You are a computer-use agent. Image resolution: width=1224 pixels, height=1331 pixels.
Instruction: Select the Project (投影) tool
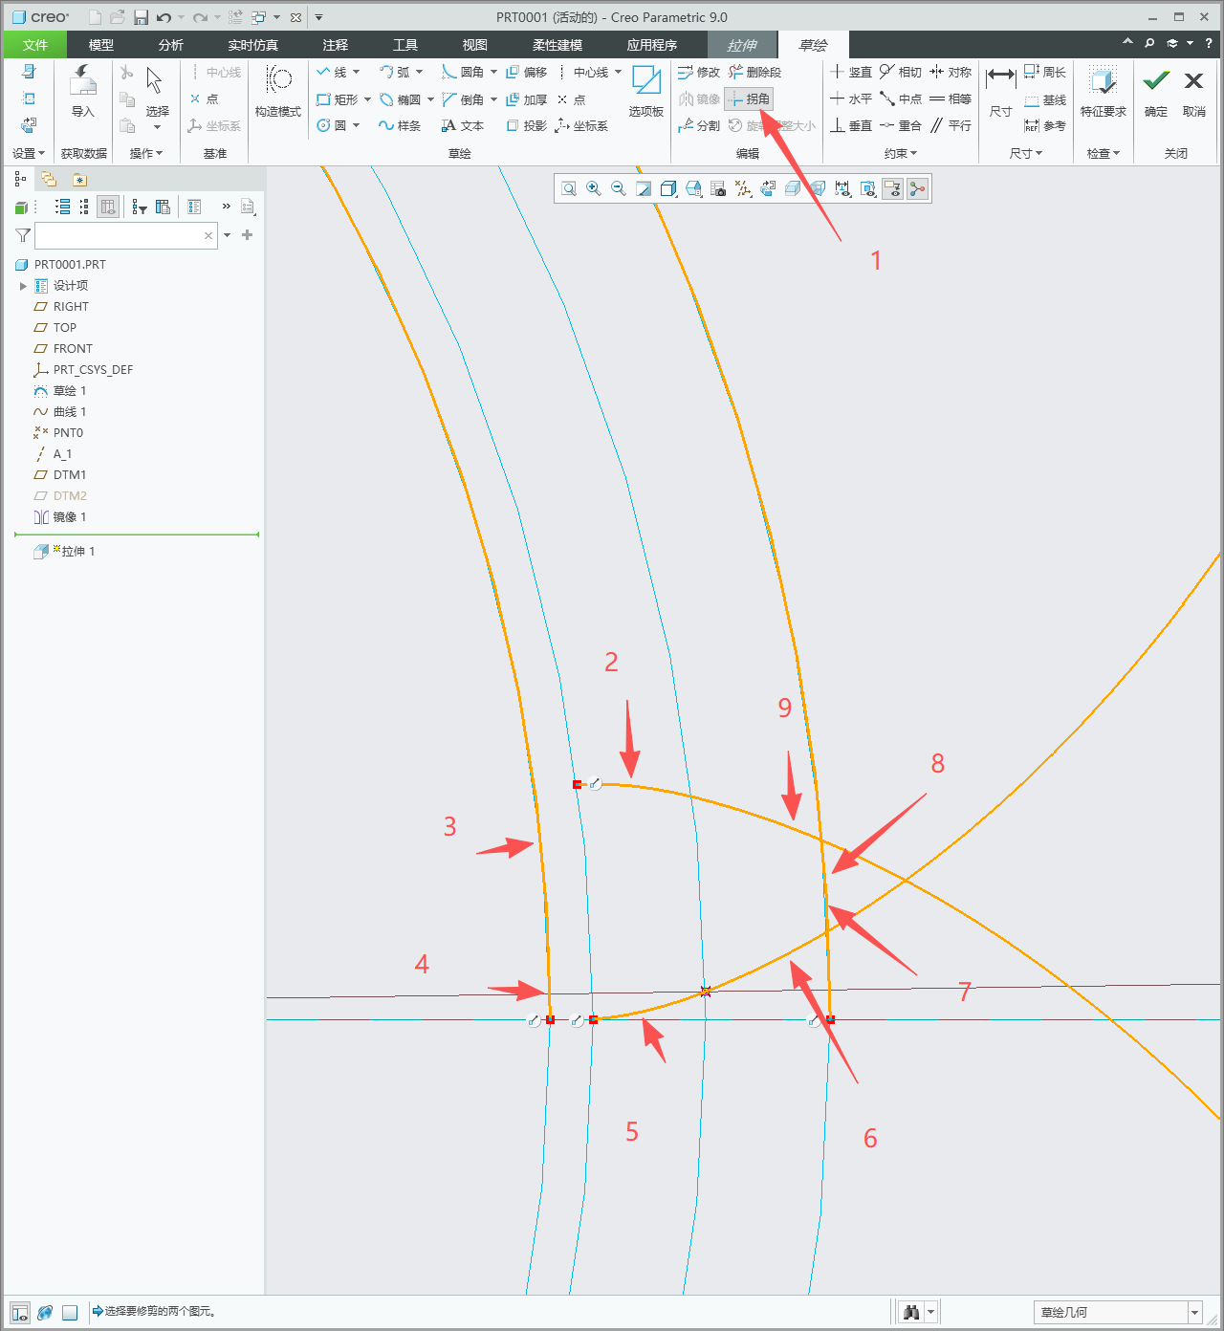(x=526, y=125)
